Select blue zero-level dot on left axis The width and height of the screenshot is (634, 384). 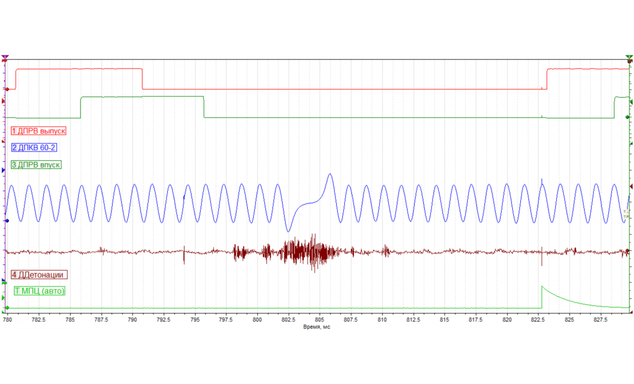coord(7,221)
